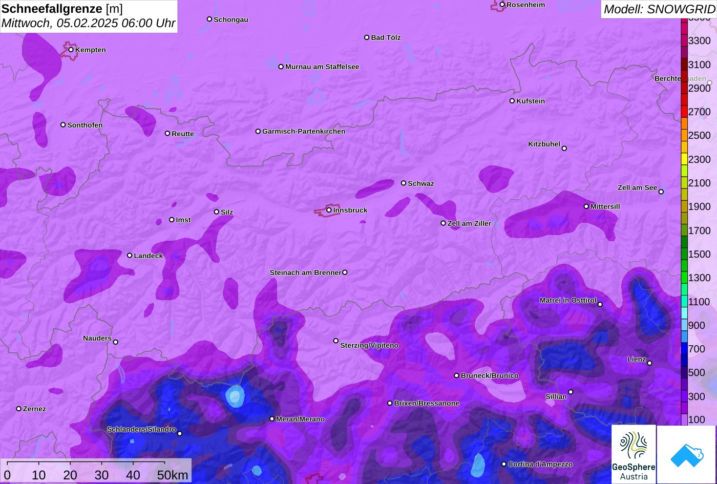Click the Silz location dot
Viewport: 717px width, 484px height.
tap(217, 212)
